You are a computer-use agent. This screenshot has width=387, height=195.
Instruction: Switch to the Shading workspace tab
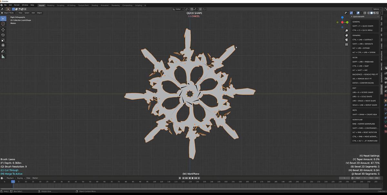click(x=94, y=5)
